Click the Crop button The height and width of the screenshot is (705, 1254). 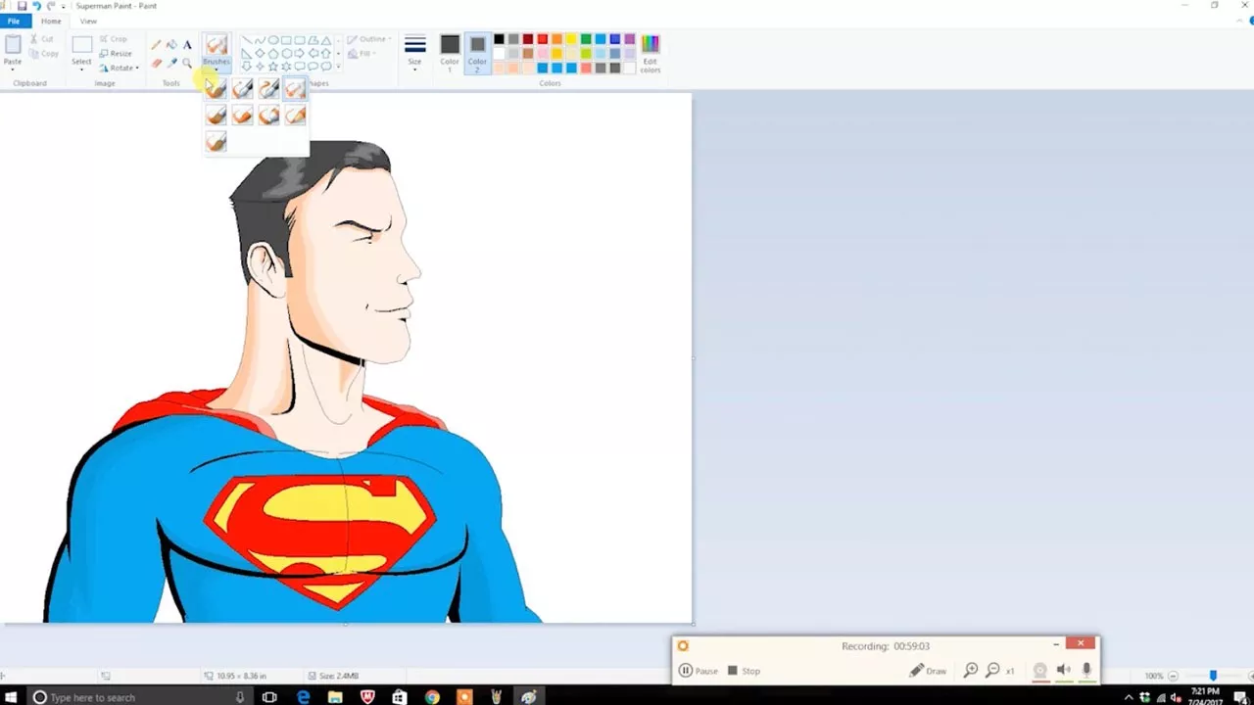point(115,39)
